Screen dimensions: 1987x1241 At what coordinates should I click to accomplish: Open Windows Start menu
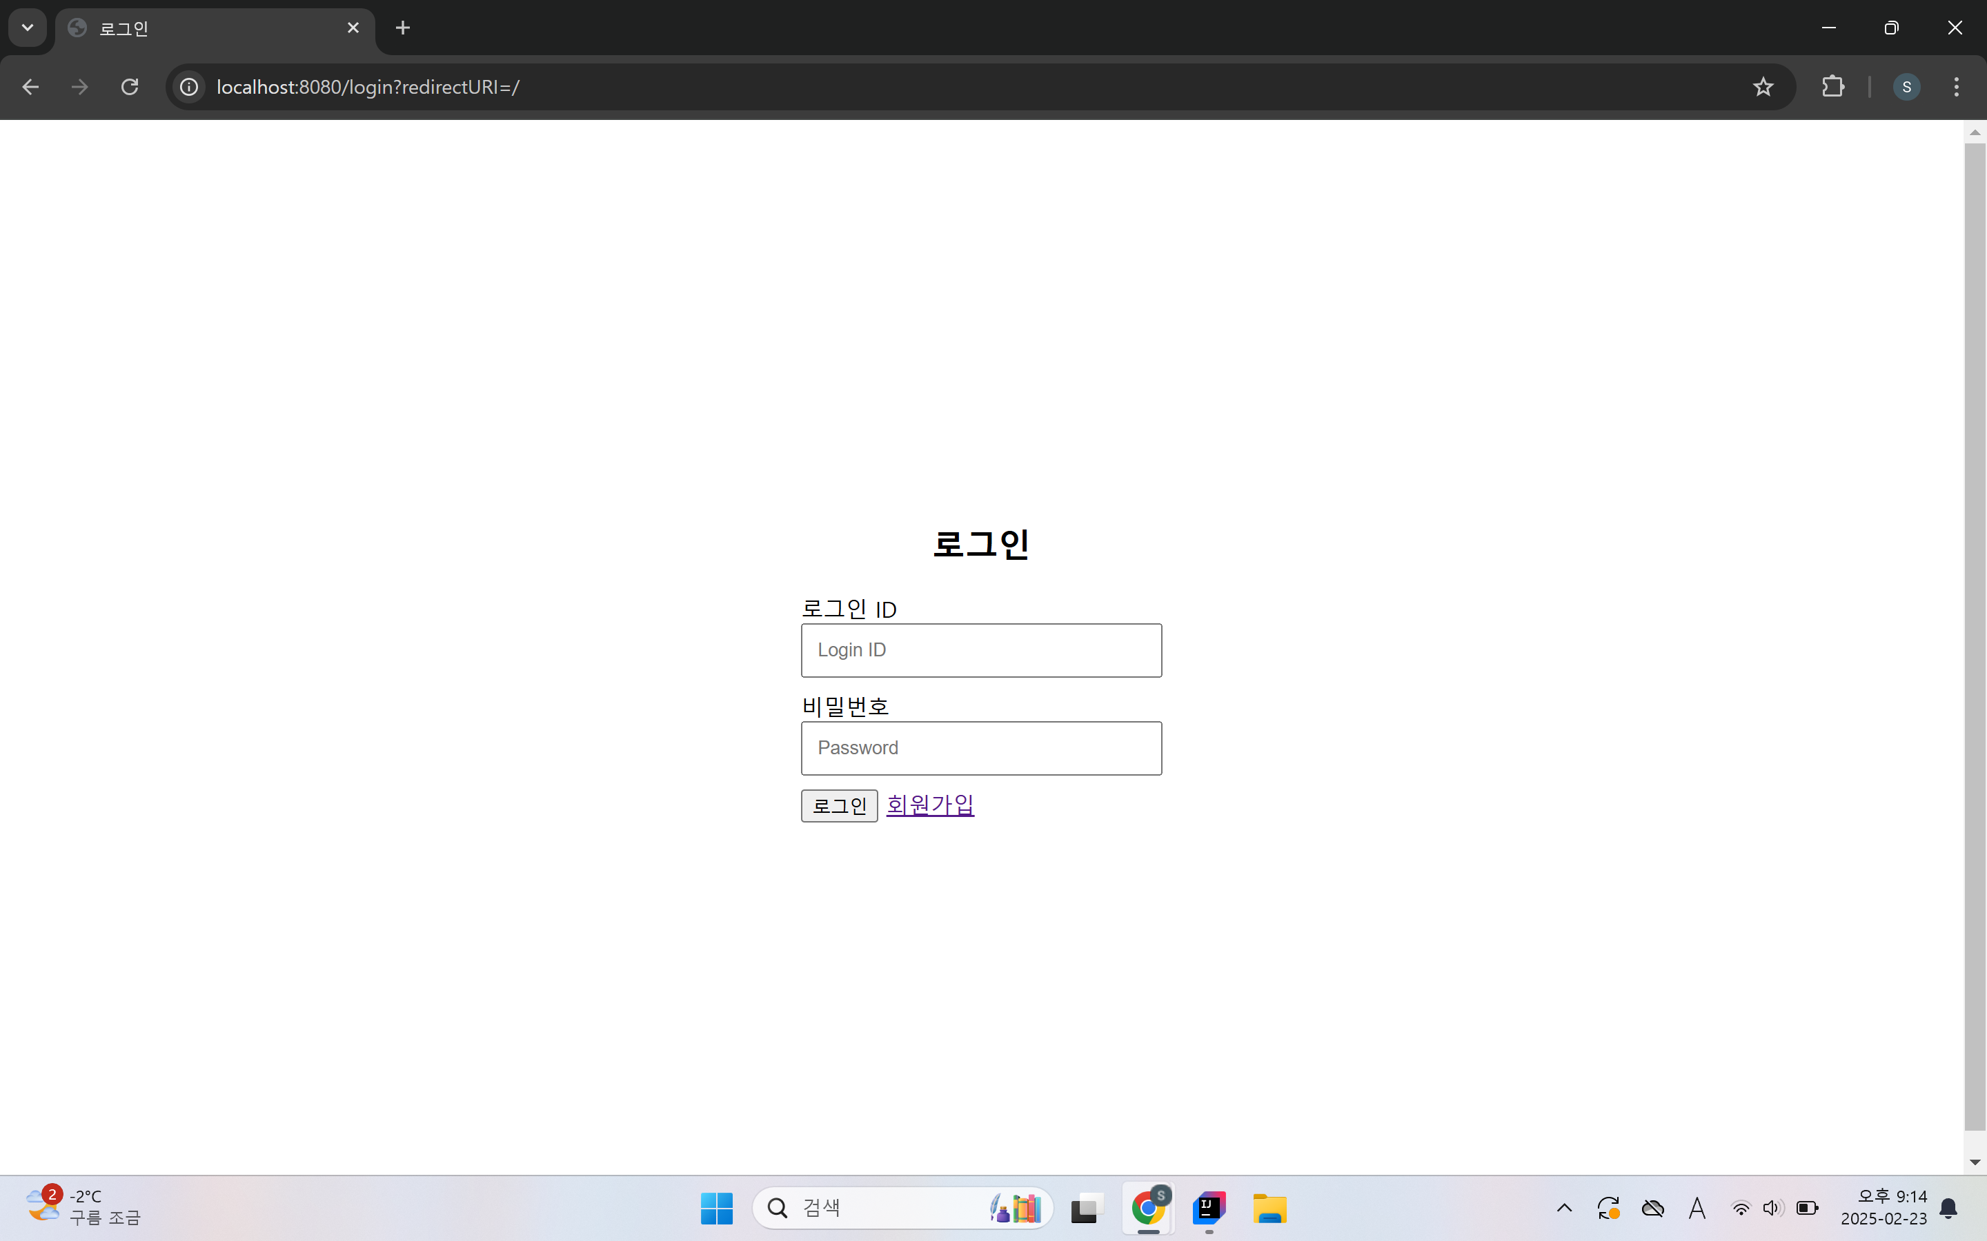click(x=716, y=1208)
